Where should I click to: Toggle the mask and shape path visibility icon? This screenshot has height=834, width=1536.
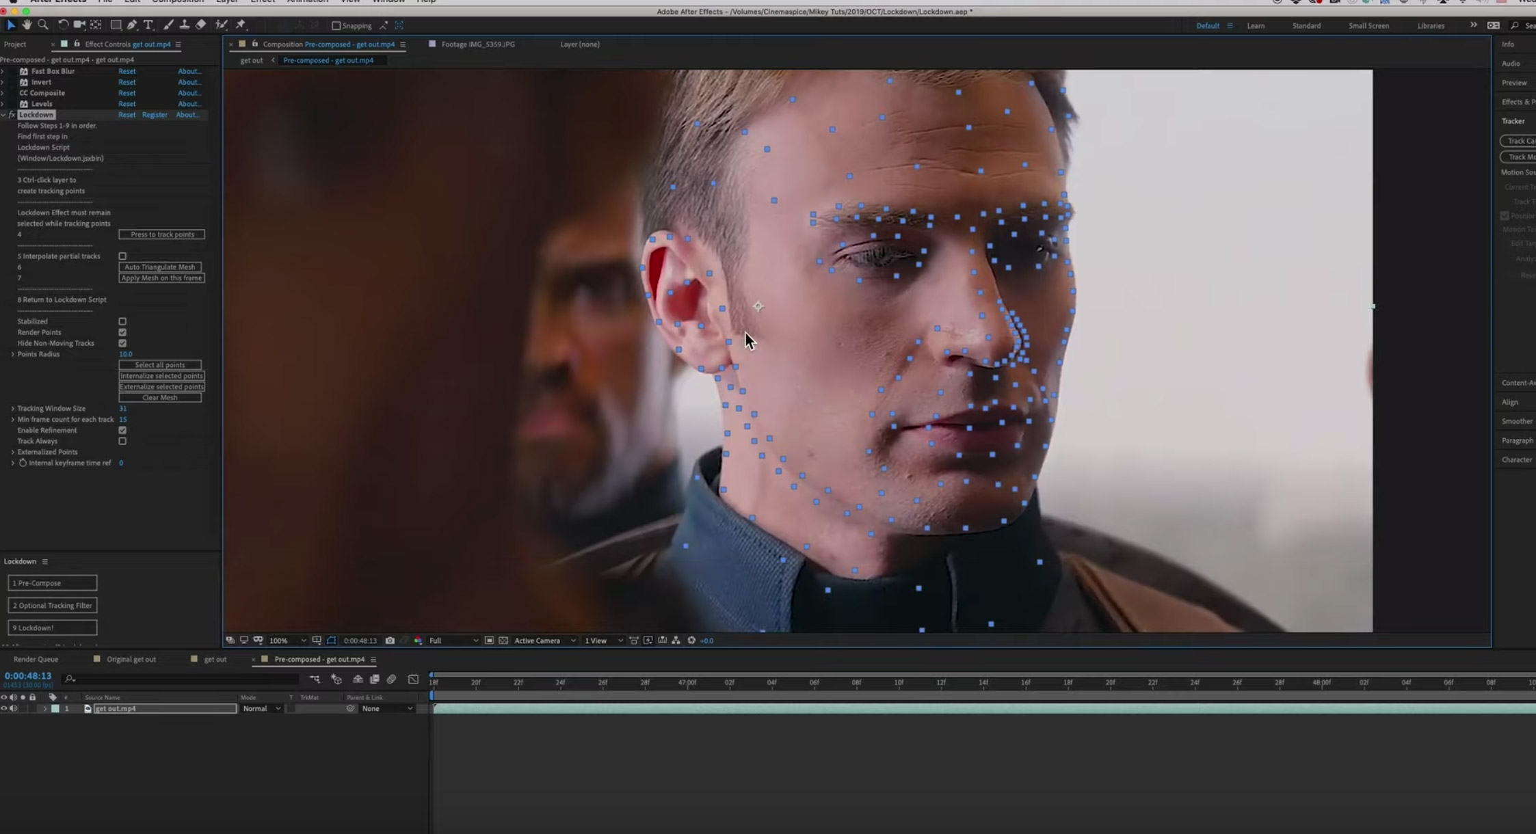point(332,641)
